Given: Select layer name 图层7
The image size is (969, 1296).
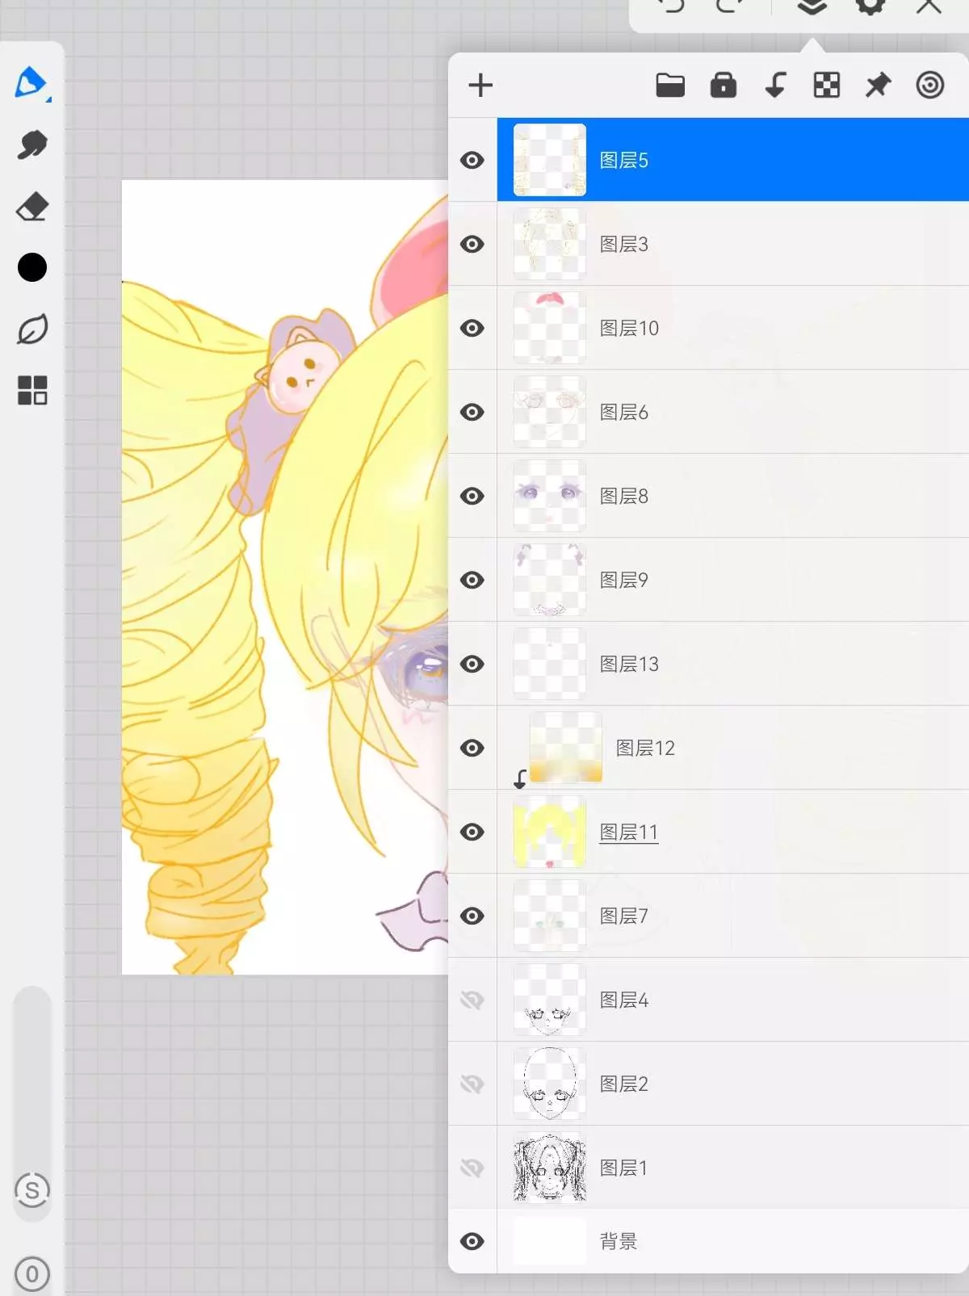Looking at the screenshot, I should [x=623, y=916].
